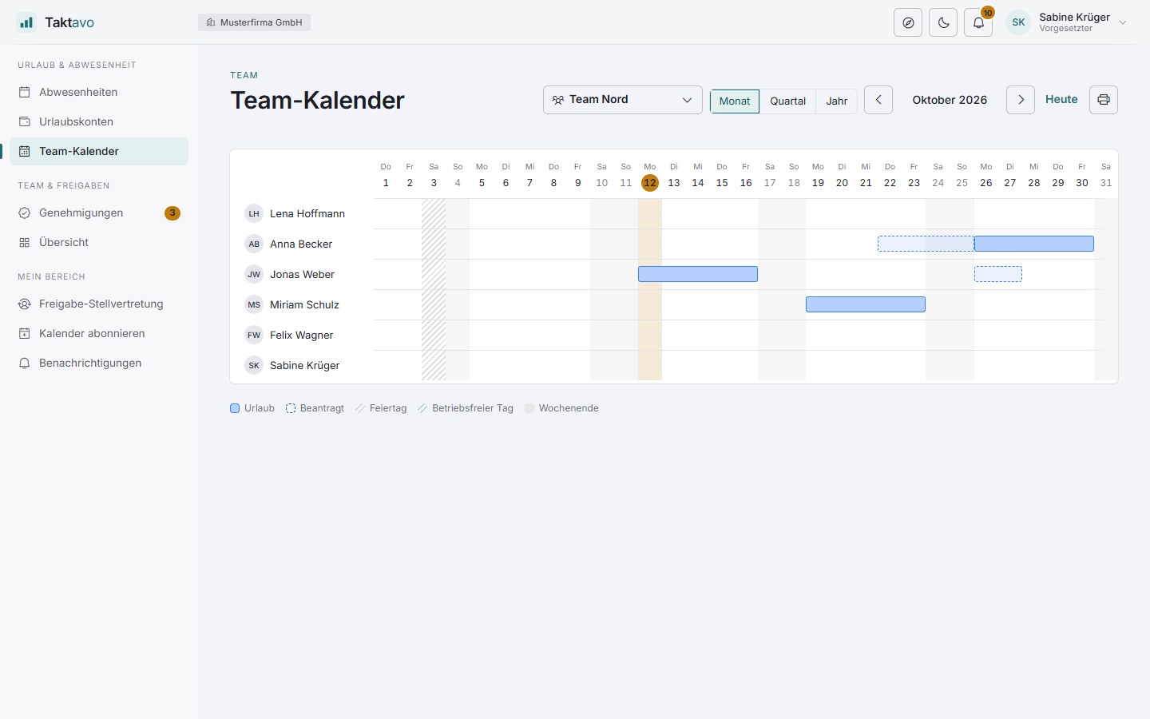Click the Urlaub legend swatch
Screen dimensions: 1150x719
click(x=235, y=408)
